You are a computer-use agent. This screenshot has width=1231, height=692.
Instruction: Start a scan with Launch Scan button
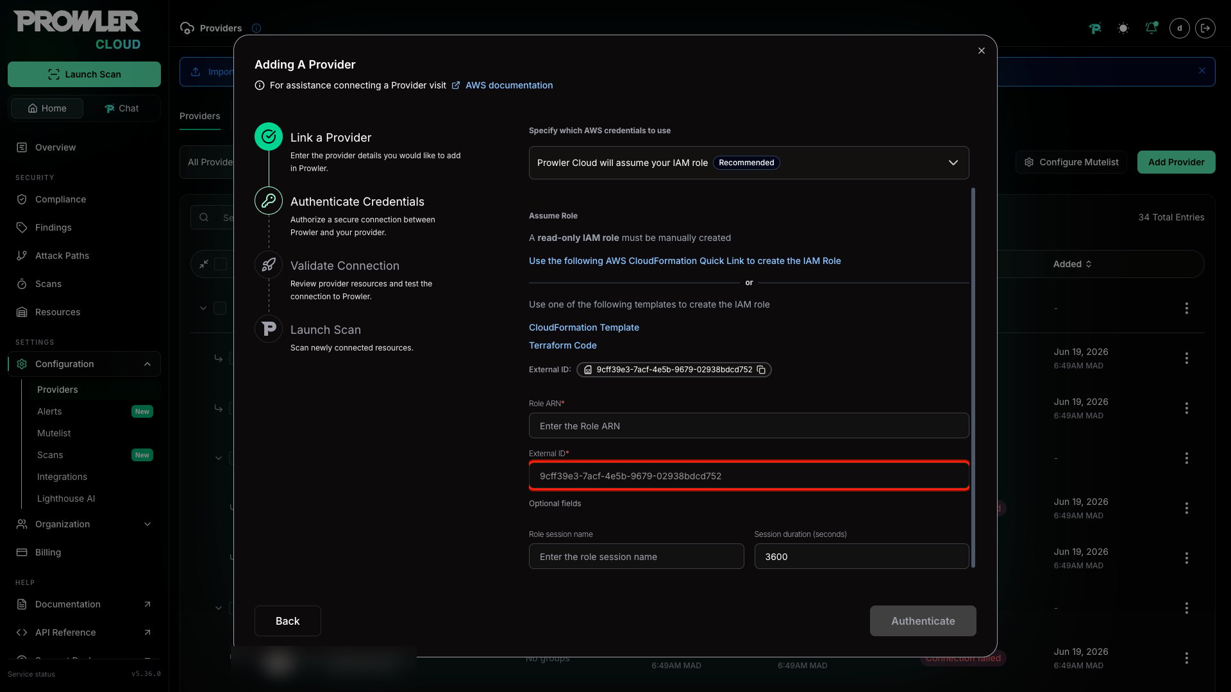click(84, 74)
